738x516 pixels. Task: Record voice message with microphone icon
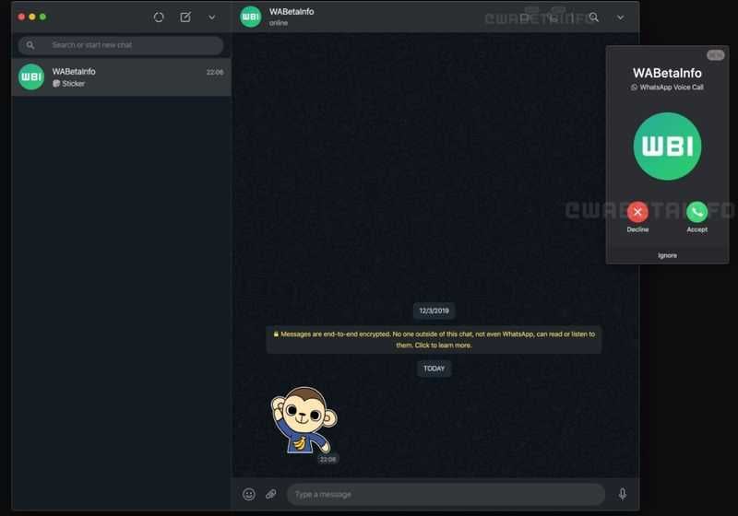pyautogui.click(x=622, y=494)
